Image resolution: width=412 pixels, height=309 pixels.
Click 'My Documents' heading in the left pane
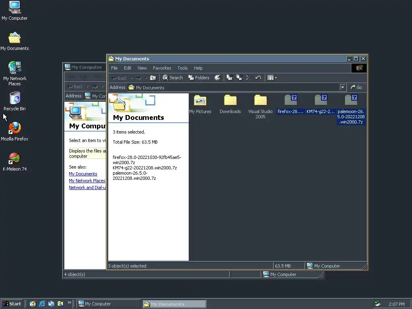coord(138,117)
